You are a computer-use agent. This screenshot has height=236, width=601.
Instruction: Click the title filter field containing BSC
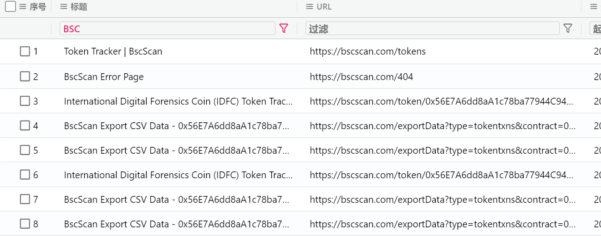coord(167,29)
